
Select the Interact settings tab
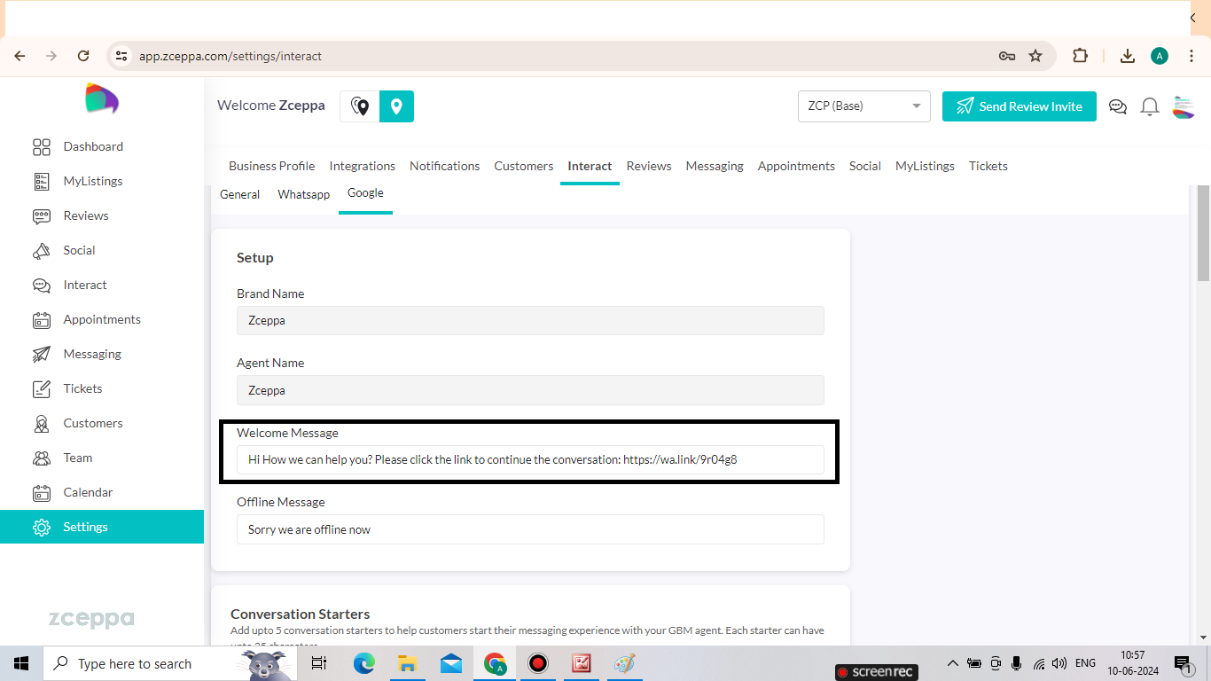pos(590,166)
